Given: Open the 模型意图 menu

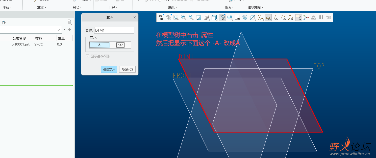Looking at the screenshot, I should pos(255,7).
